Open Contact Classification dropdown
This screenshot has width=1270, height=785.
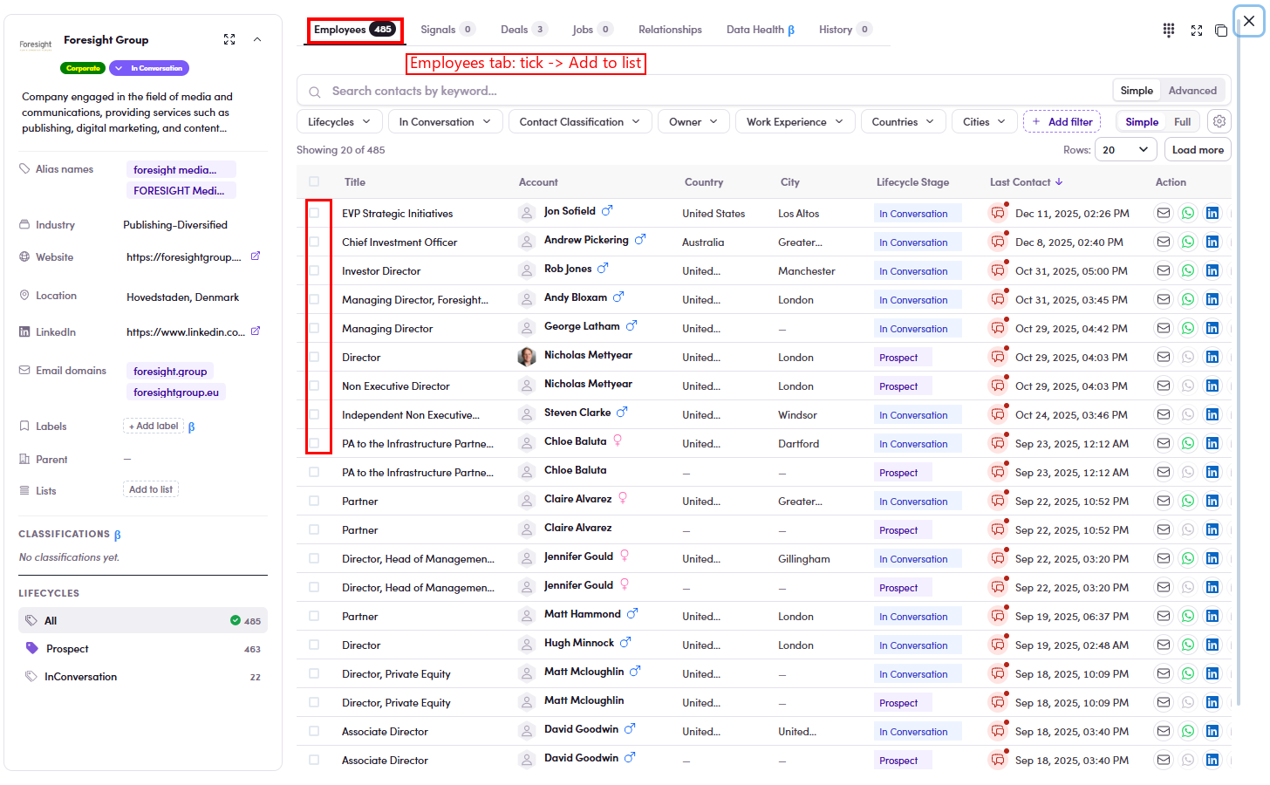click(580, 122)
